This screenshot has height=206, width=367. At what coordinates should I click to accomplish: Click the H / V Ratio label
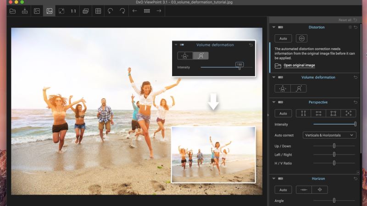[283, 163]
